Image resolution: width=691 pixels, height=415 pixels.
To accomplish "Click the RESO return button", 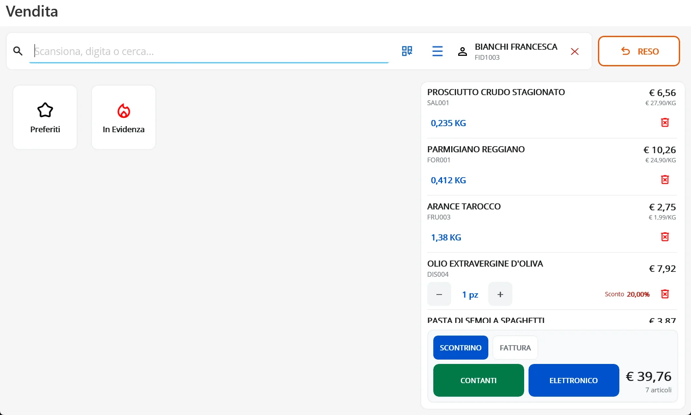I will pyautogui.click(x=639, y=51).
